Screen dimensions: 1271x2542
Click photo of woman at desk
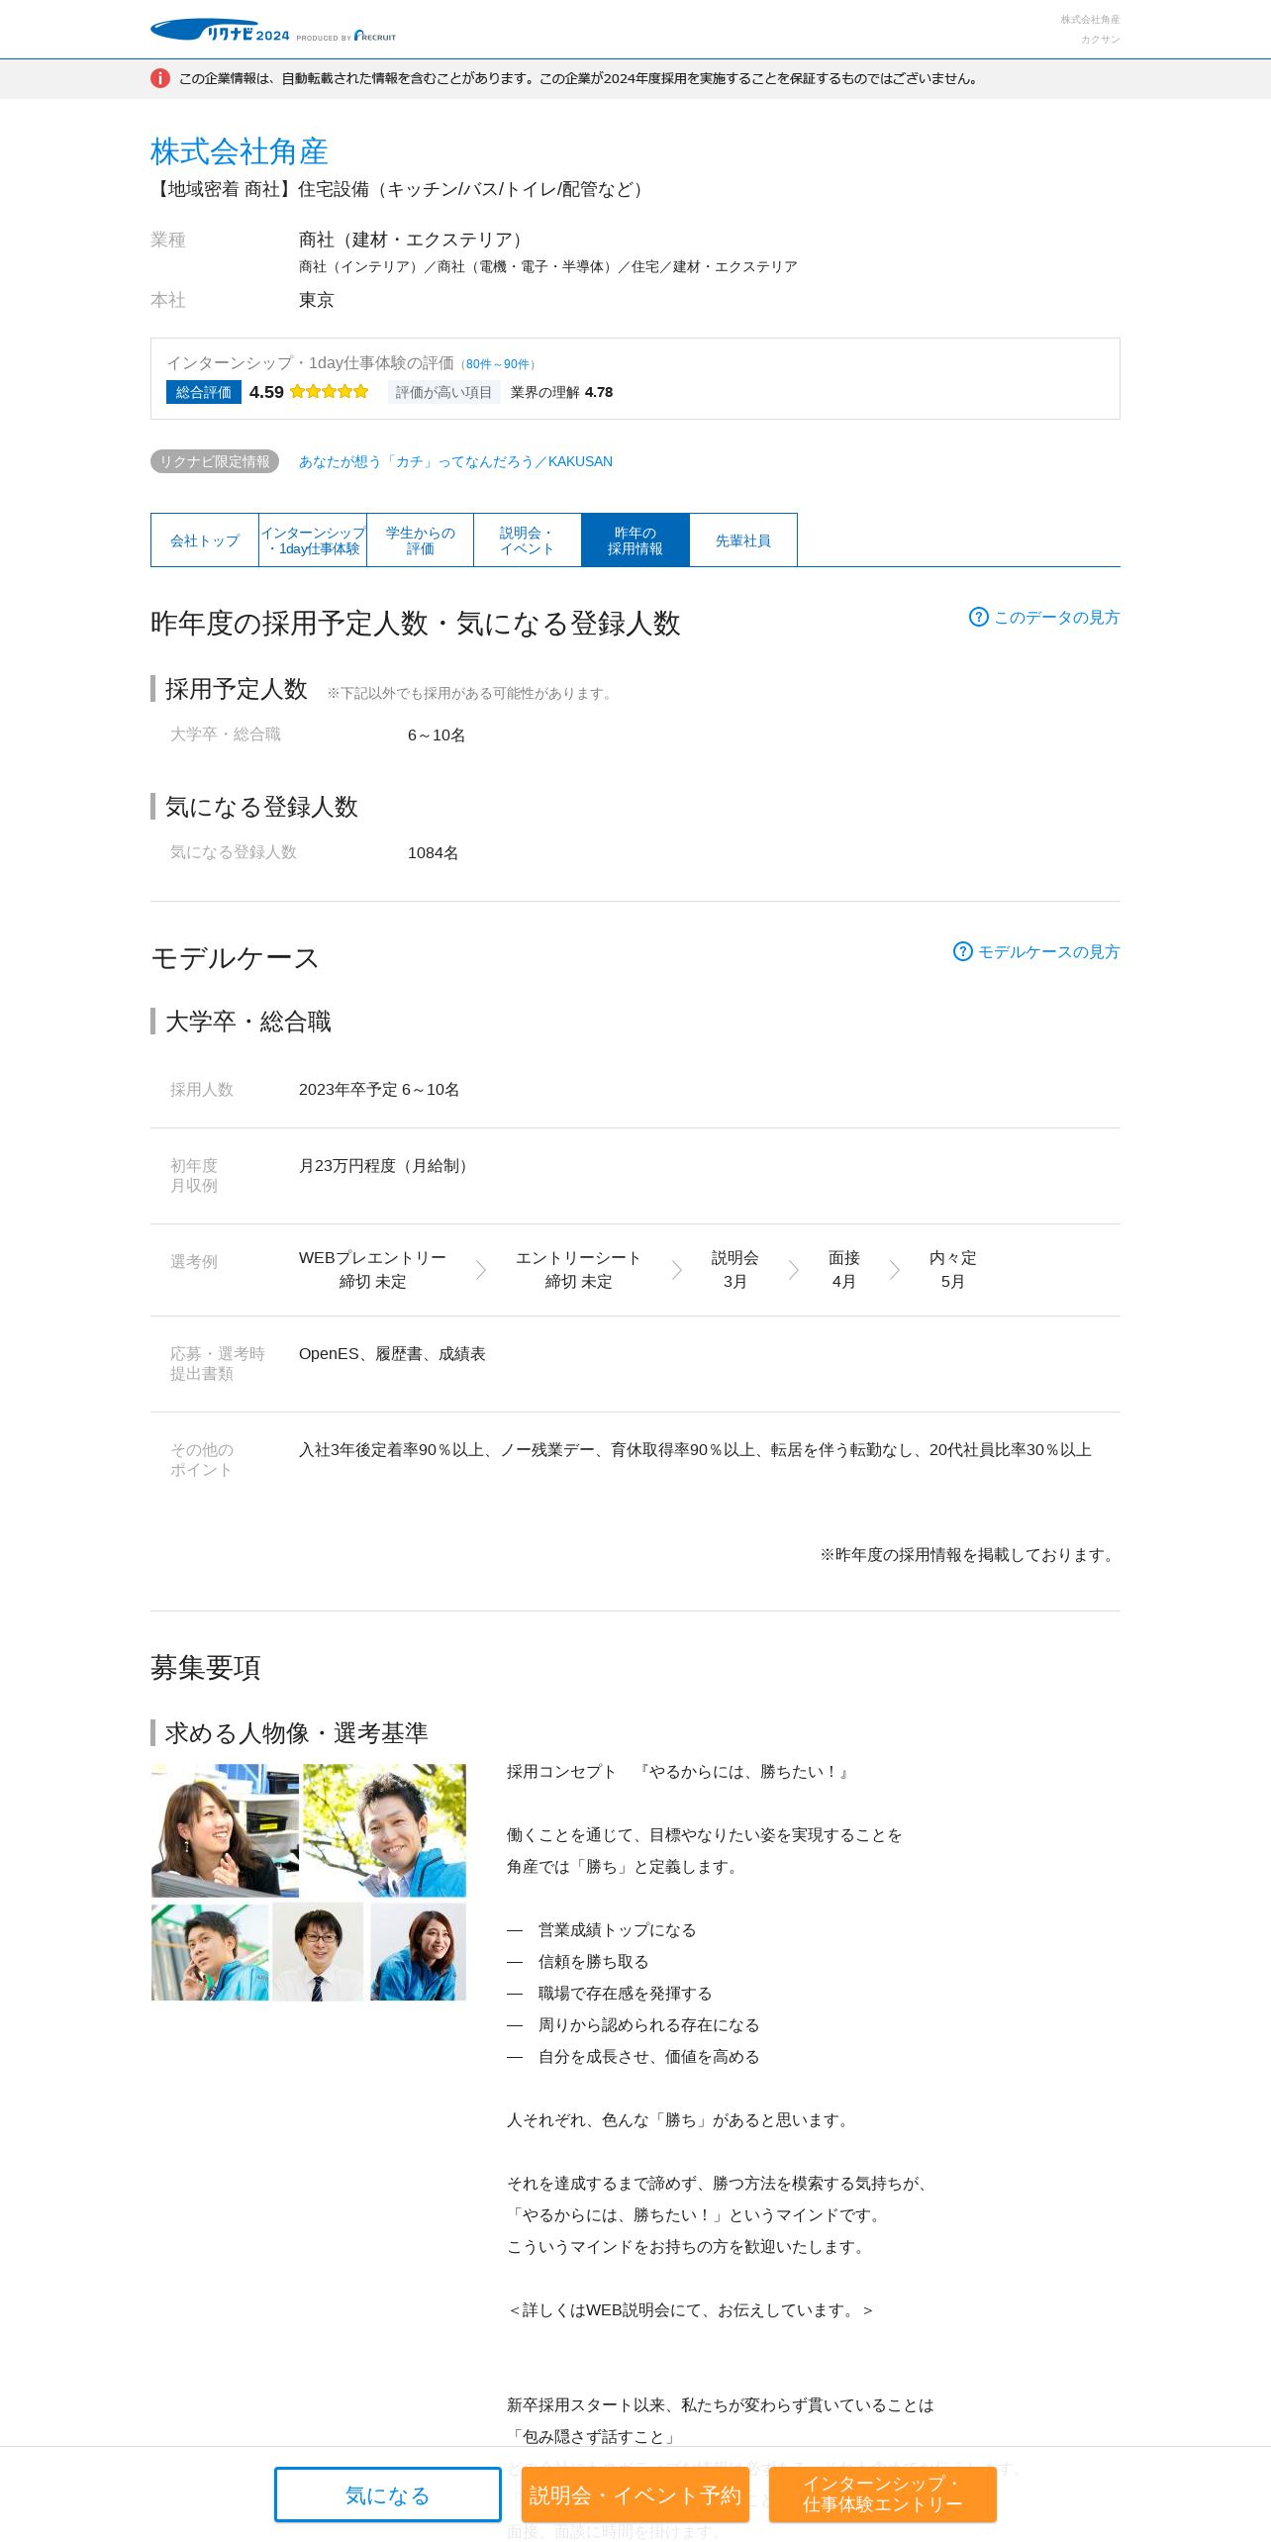click(225, 1830)
